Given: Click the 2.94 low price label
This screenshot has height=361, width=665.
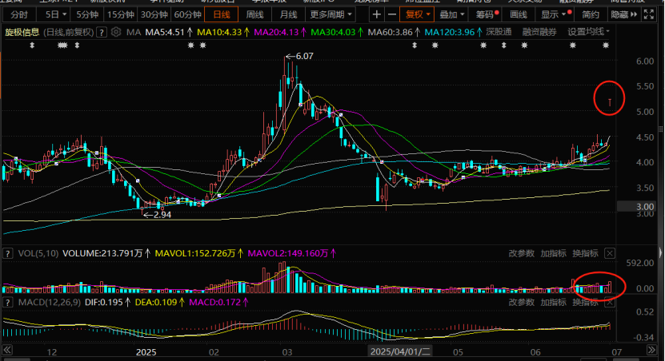Looking at the screenshot, I should (x=162, y=215).
